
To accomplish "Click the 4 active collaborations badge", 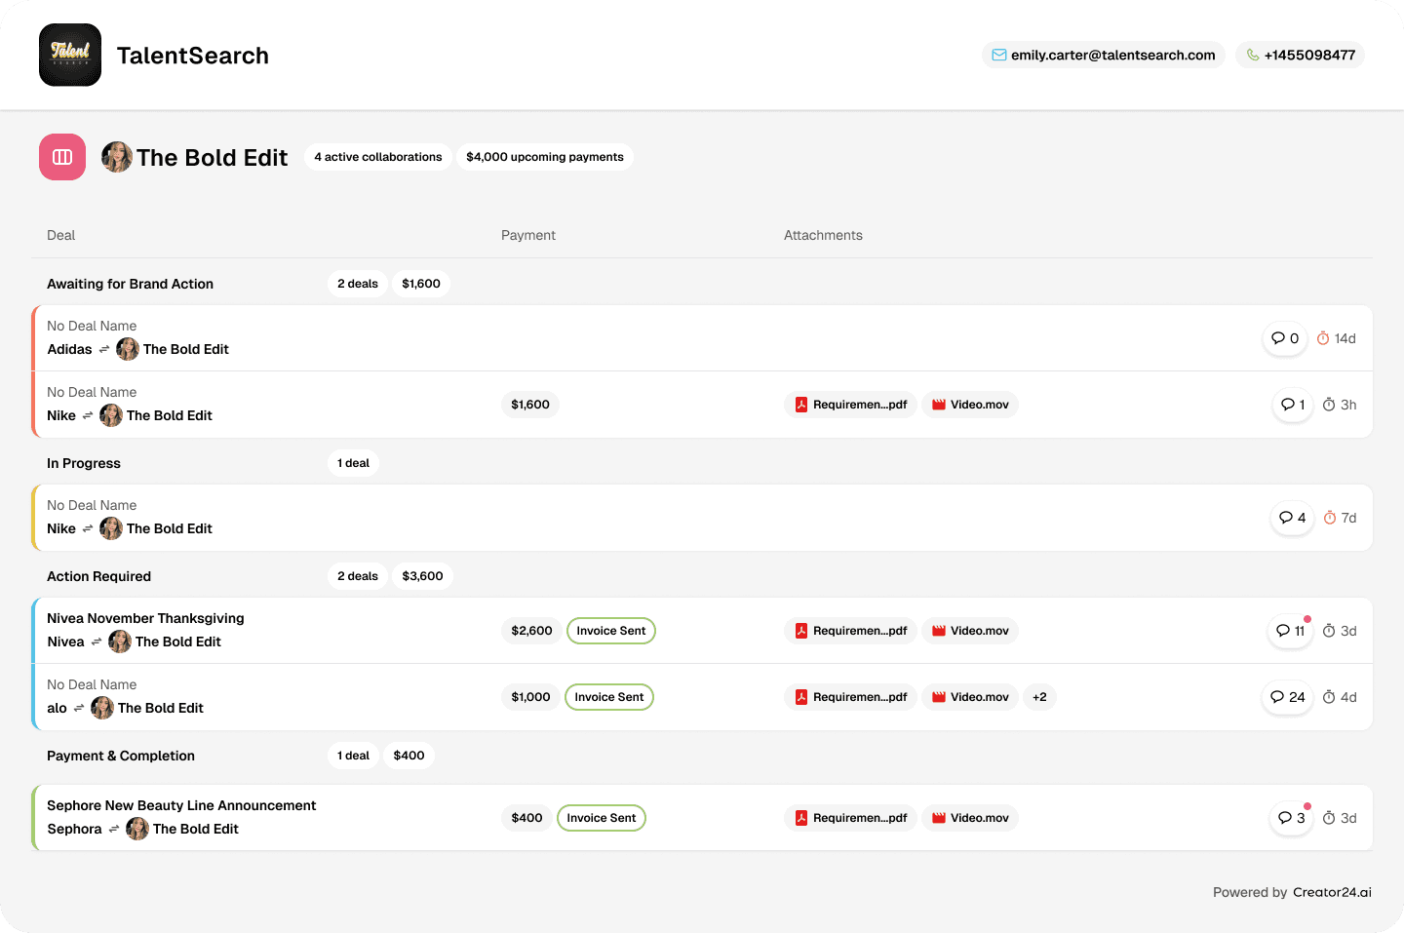I will click(378, 157).
